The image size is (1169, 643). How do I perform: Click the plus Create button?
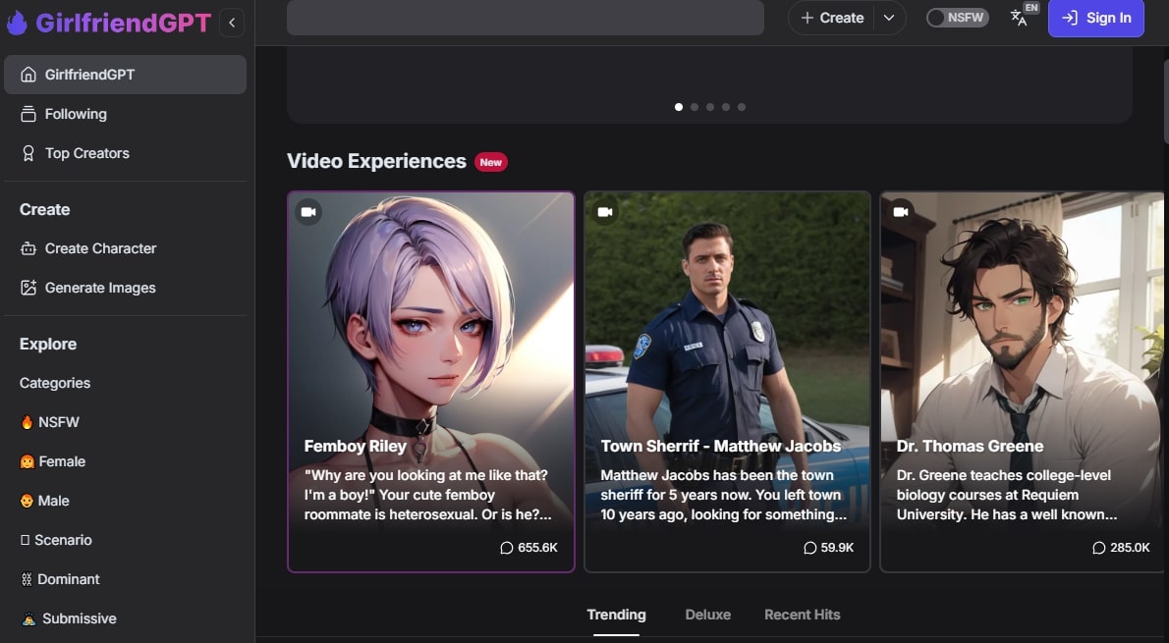point(832,18)
